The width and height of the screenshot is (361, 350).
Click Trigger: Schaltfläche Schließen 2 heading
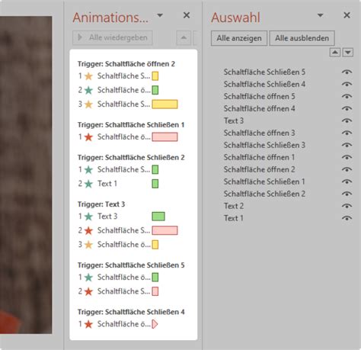[131, 158]
